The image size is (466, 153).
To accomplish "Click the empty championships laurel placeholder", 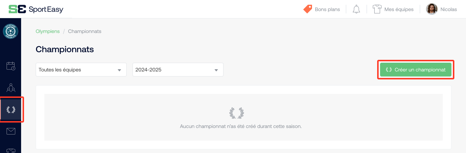I will [x=237, y=113].
